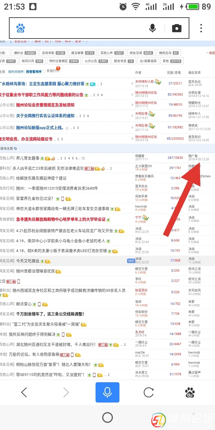Select the 爆料台 category tab

point(24,53)
